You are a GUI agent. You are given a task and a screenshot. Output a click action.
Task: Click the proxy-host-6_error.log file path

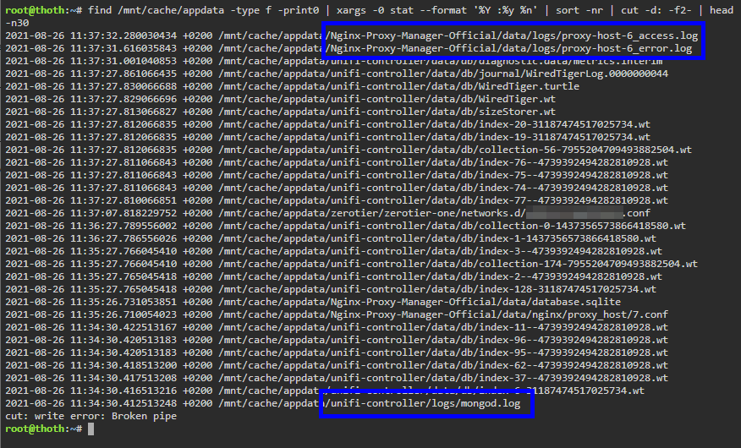[455, 48]
